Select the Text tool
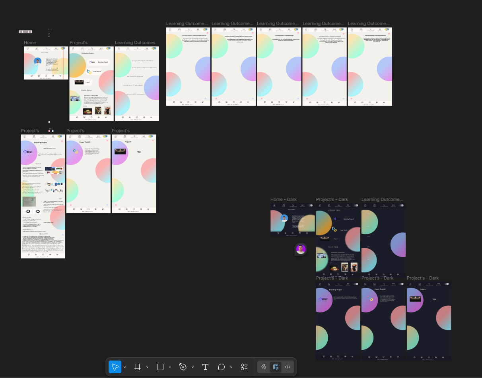Image resolution: width=482 pixels, height=378 pixels. pyautogui.click(x=205, y=367)
